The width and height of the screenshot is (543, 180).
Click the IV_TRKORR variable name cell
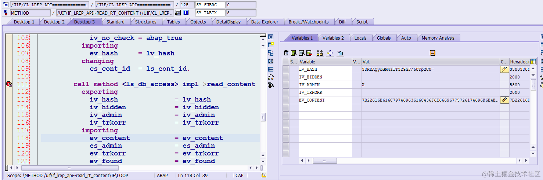point(325,92)
